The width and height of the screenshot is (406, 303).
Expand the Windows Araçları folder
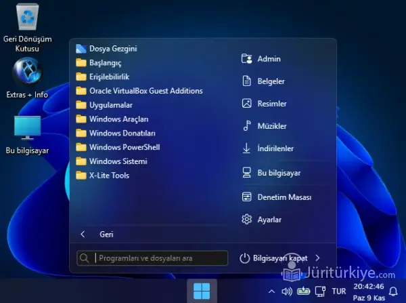click(118, 119)
